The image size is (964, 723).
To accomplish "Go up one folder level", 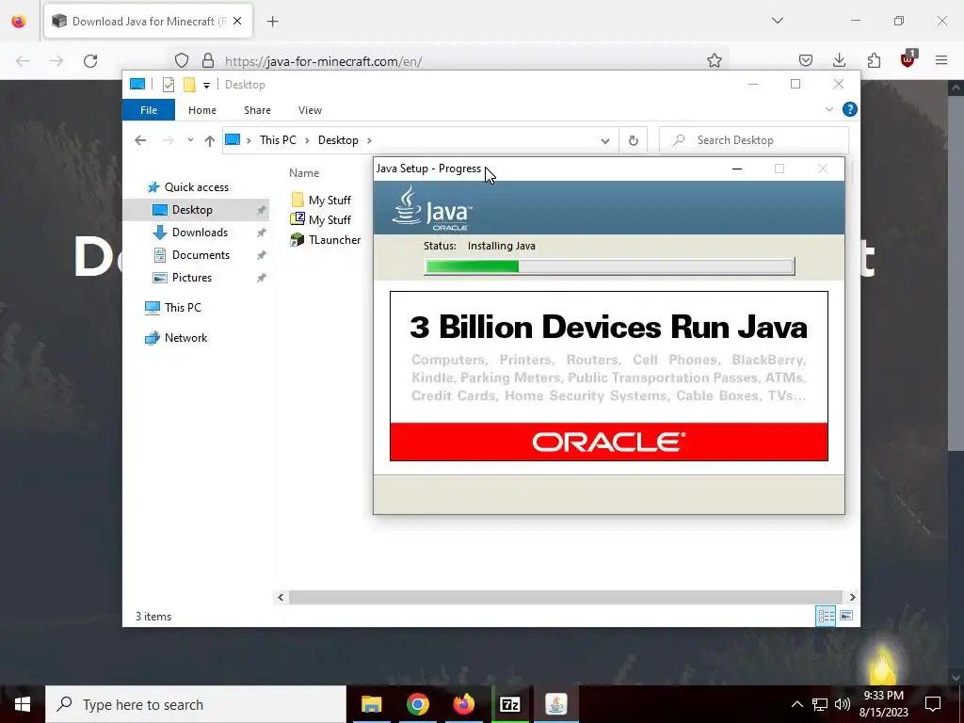I will click(210, 141).
